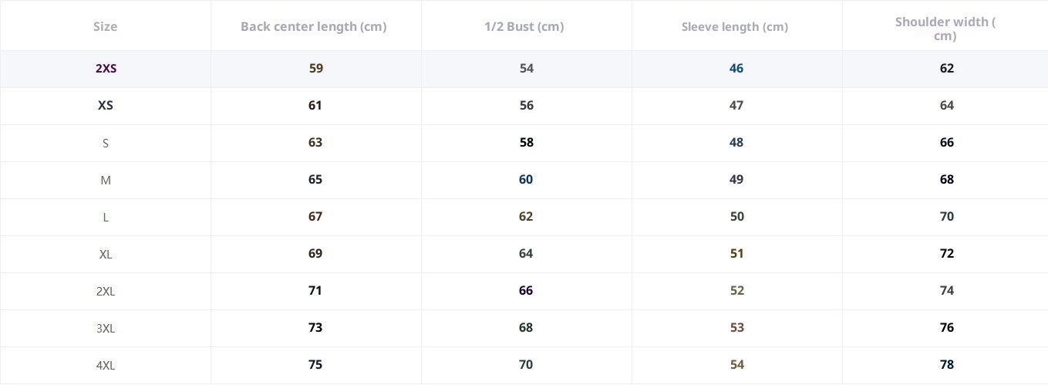Click the 66 bust value for 2XL
The height and width of the screenshot is (385, 1048).
coord(526,291)
